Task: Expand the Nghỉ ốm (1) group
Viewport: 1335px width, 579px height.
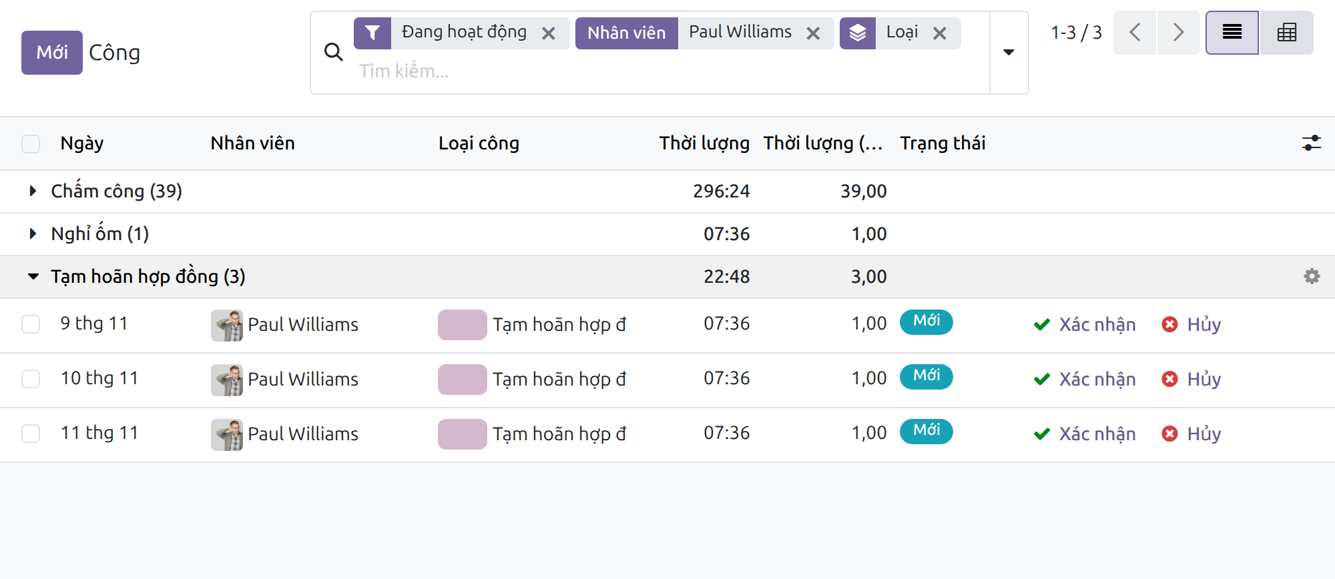Action: (x=99, y=234)
